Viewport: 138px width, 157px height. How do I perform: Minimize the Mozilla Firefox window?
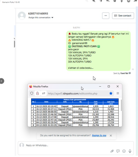100,87
